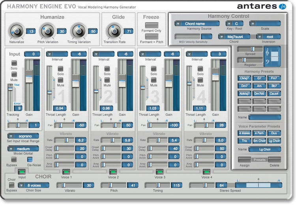Toggle the Voice 3 choir indicator

[159, 172]
